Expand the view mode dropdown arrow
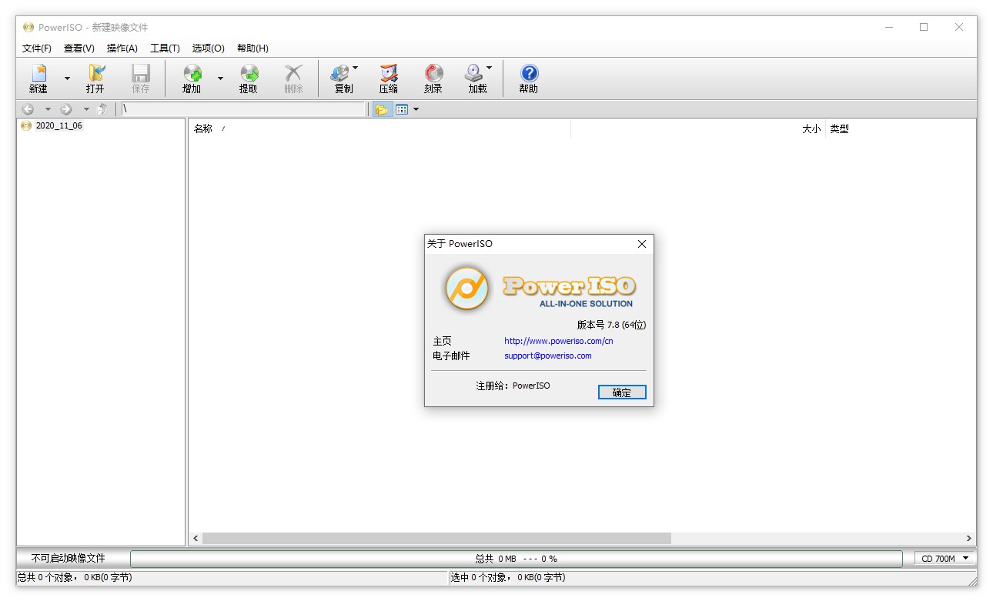 416,109
